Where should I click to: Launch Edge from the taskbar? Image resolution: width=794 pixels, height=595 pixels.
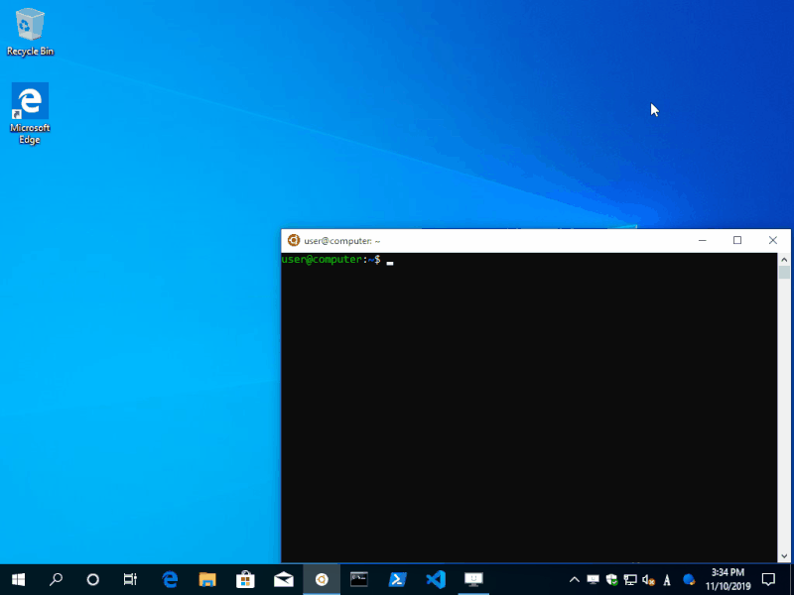pos(170,579)
